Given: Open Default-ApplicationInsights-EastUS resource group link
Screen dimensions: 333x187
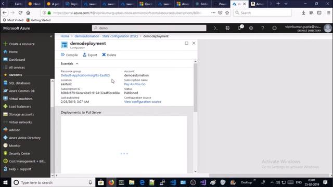Looking at the screenshot, I should pyautogui.click(x=85, y=75).
